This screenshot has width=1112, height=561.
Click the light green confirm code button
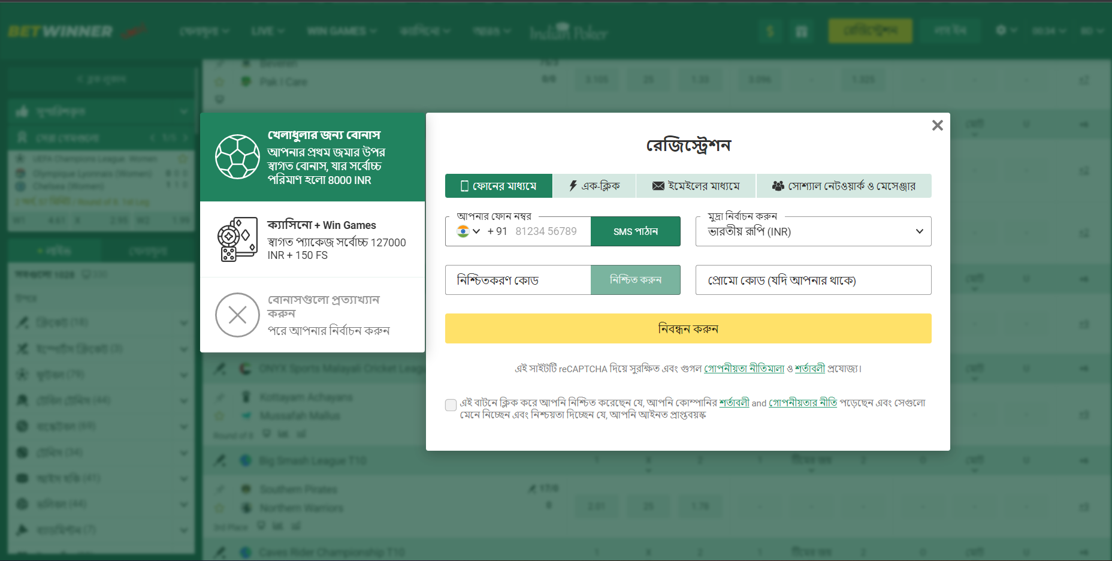point(636,280)
